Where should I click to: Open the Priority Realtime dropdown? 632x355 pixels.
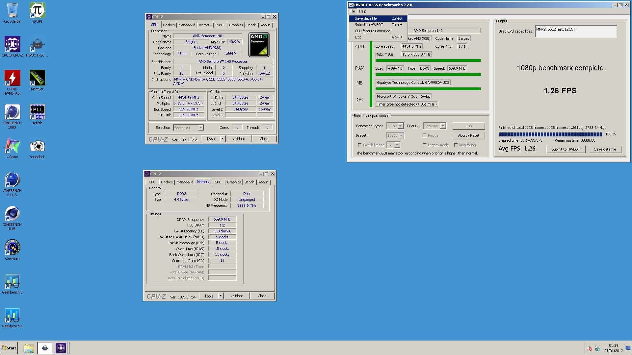[434, 126]
